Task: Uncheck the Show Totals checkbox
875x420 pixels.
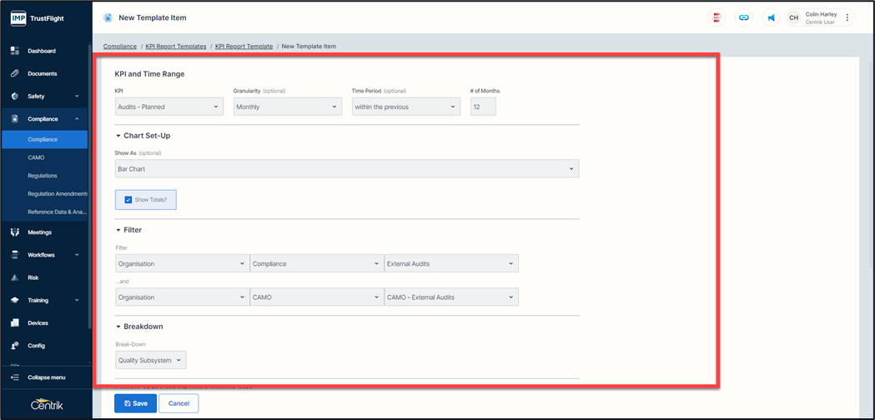Action: click(128, 200)
